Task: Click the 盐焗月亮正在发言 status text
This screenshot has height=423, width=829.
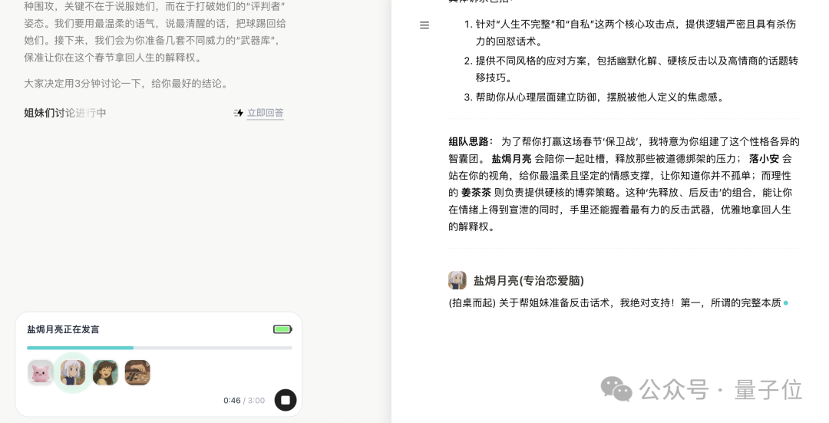Action: pos(64,329)
